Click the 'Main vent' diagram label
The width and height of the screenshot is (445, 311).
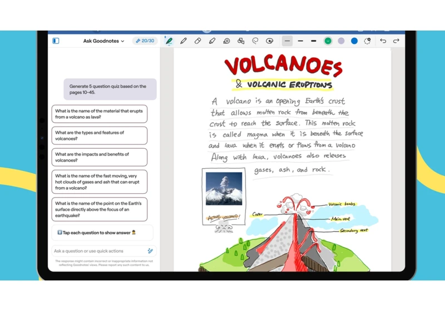coord(340,219)
